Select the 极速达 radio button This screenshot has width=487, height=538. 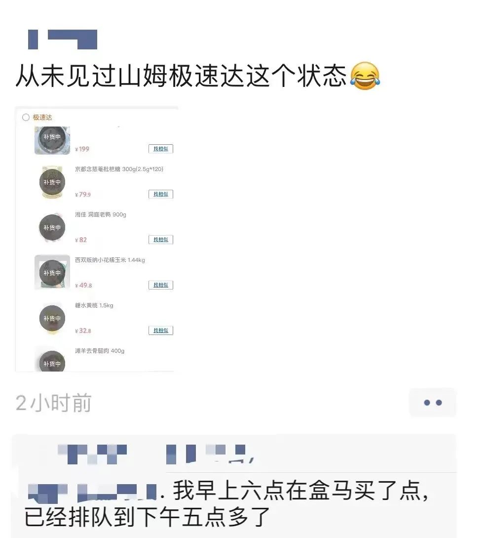tap(26, 118)
